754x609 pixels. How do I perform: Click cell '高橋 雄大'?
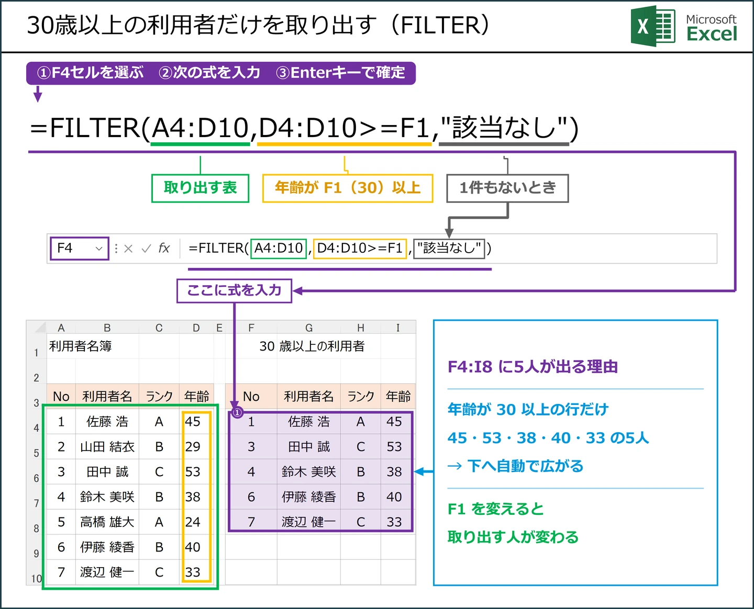(x=107, y=522)
